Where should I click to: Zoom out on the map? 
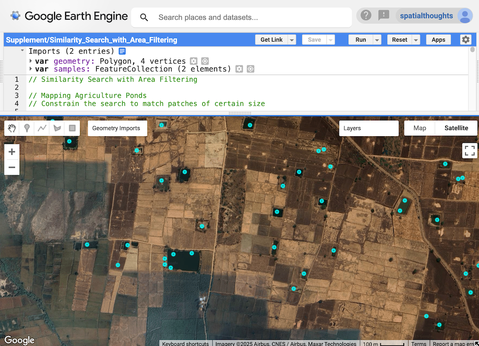[12, 167]
